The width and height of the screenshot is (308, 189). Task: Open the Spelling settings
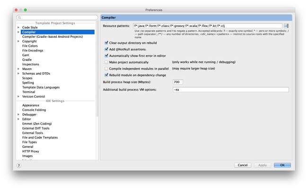pyautogui.click(x=28, y=83)
